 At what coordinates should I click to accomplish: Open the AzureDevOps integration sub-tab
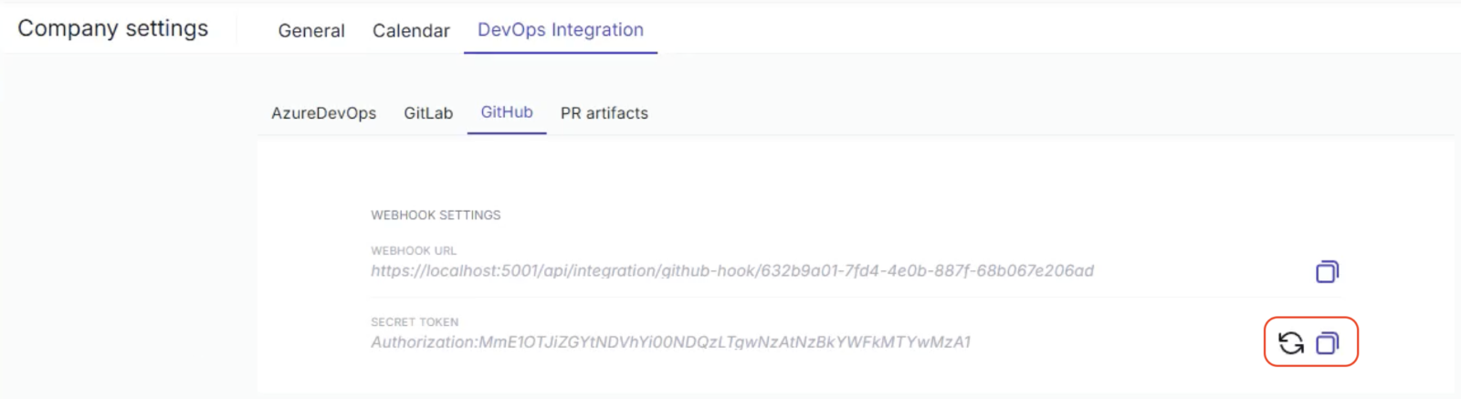[323, 113]
